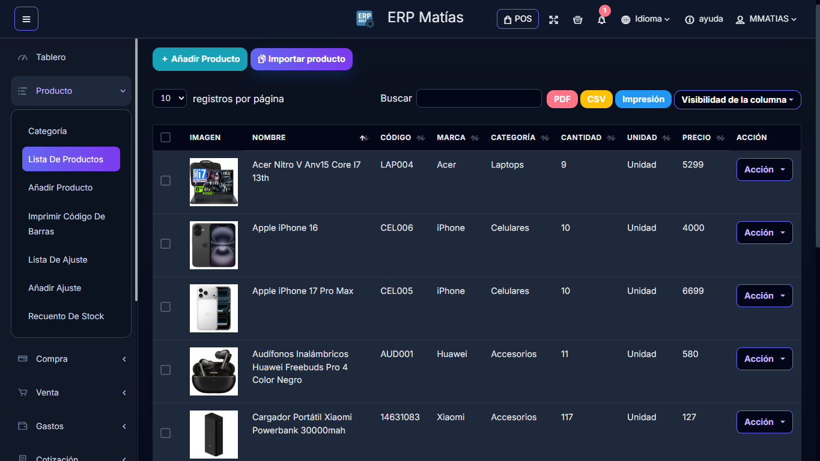Expand Visibilidad de la columna dropdown
The height and width of the screenshot is (461, 820).
pos(737,100)
